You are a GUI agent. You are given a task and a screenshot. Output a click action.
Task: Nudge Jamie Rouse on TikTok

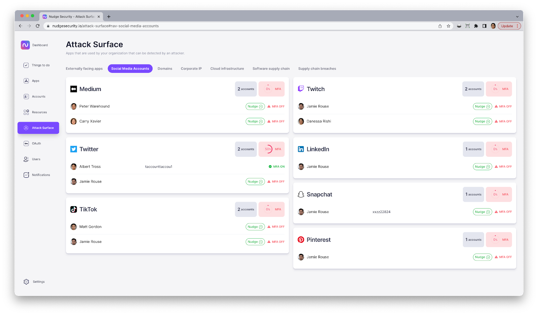255,242
